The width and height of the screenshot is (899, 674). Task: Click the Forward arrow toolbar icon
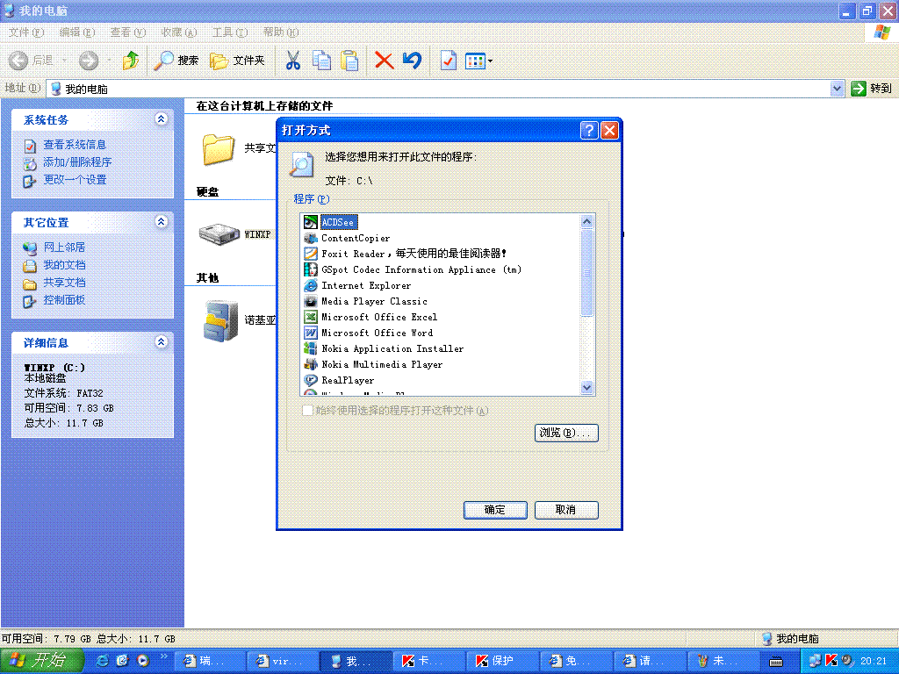89,61
